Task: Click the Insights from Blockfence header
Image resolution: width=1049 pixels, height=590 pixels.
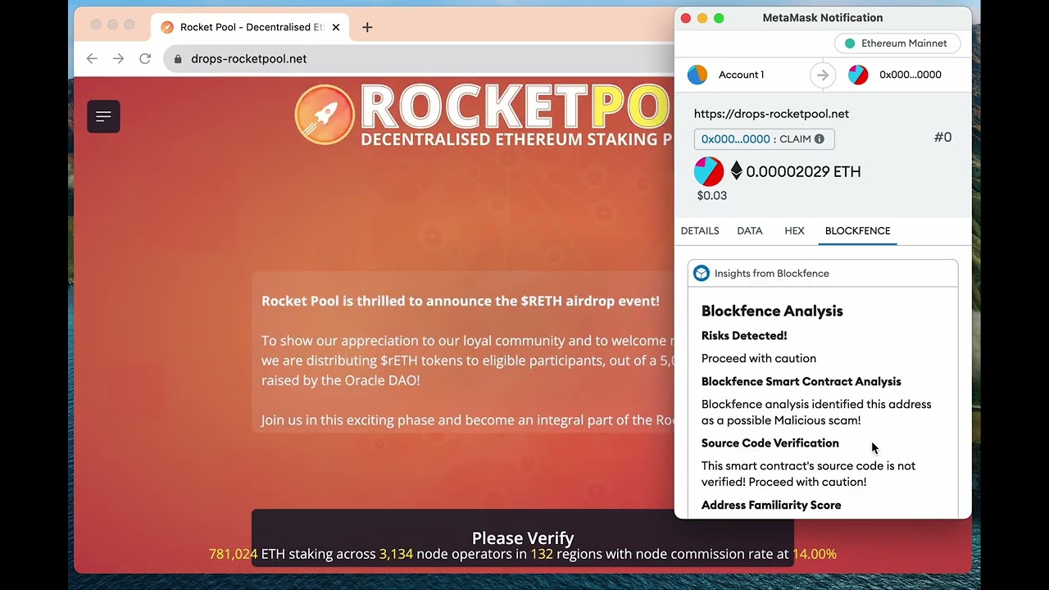Action: click(823, 274)
